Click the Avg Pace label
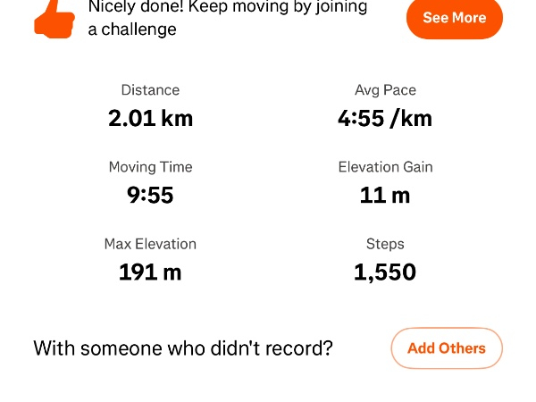The image size is (536, 402). click(x=385, y=90)
